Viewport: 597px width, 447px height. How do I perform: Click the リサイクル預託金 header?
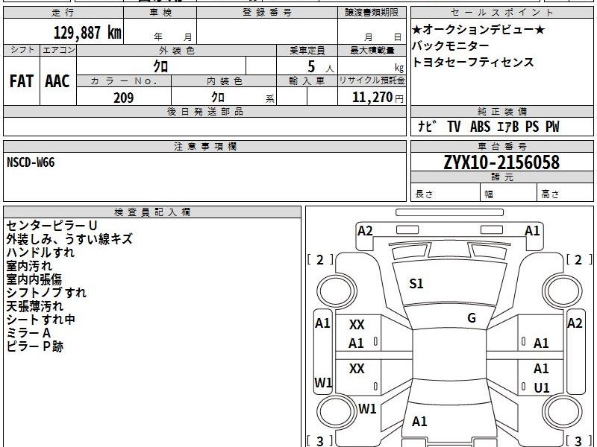pyautogui.click(x=372, y=80)
